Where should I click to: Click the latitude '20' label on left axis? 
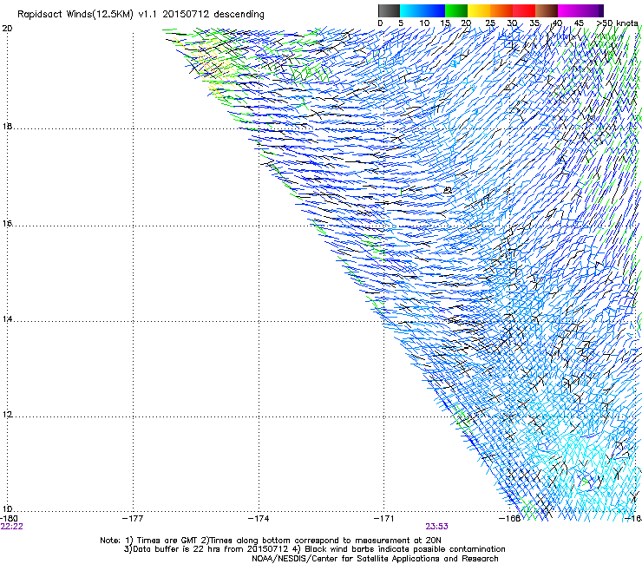tap(7, 29)
